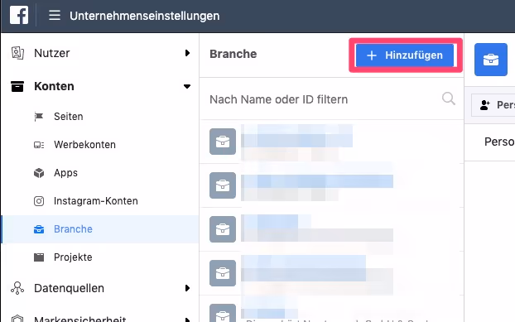
Task: Click the Konten archive box icon
Action: (x=17, y=86)
